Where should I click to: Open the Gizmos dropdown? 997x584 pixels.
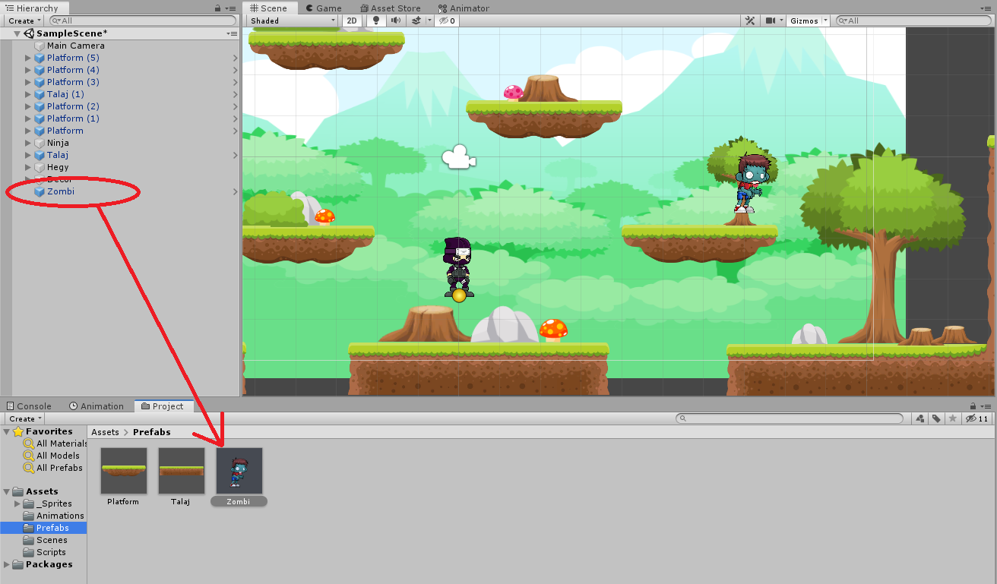[x=809, y=21]
